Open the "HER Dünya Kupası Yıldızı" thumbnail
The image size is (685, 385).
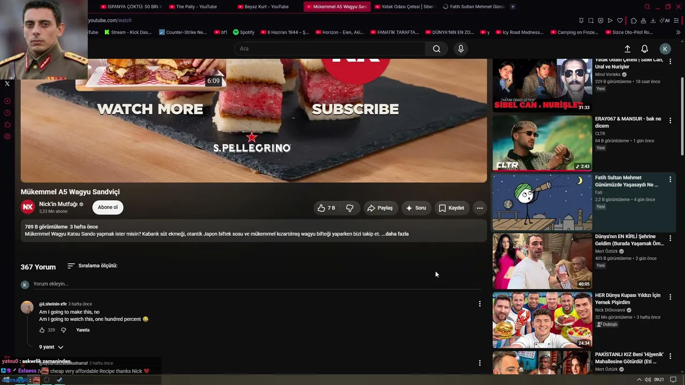pyautogui.click(x=542, y=319)
